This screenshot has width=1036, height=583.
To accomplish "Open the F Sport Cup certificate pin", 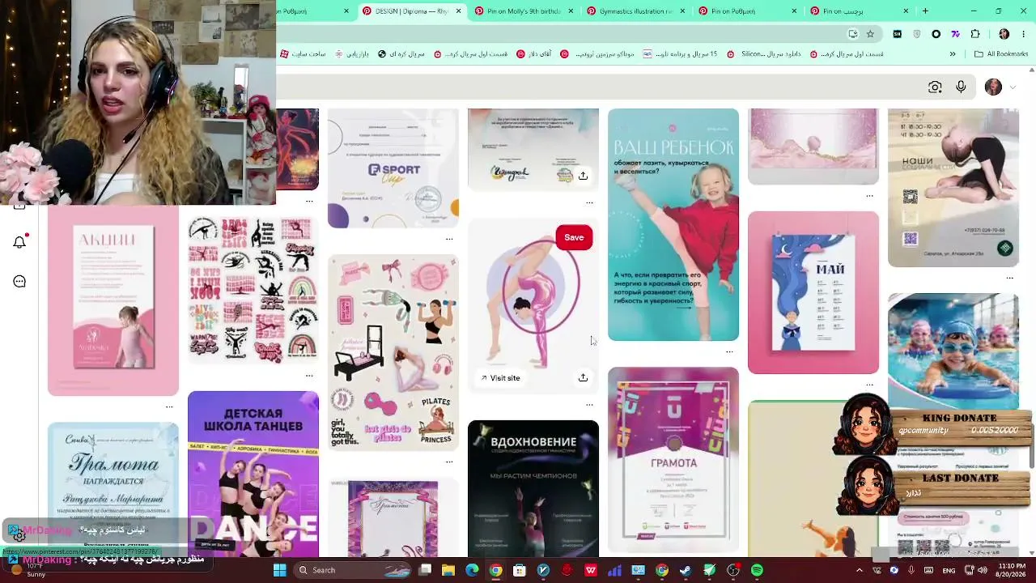I will click(x=393, y=168).
